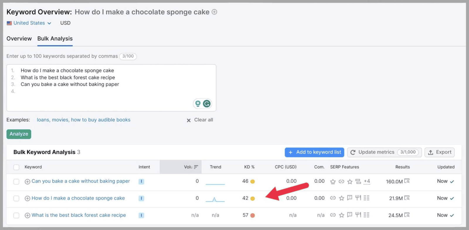Switch to the Overview tab
Viewport: 469px width, 230px height.
tap(19, 39)
